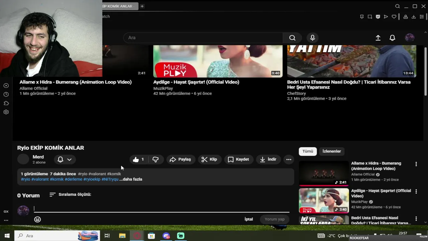Open the #ryioekip hashtag link

[x=92, y=179]
